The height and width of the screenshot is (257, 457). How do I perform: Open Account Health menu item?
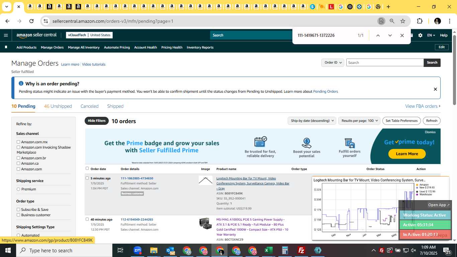click(x=146, y=47)
